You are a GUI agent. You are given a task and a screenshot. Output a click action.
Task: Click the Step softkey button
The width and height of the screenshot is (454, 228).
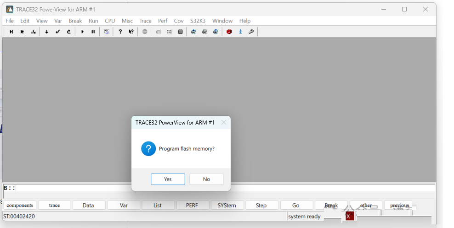261,205
